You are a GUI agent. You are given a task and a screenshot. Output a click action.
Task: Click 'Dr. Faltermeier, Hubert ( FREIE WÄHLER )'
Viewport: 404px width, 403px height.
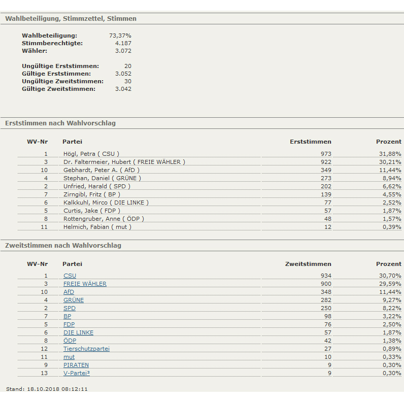[x=124, y=162]
